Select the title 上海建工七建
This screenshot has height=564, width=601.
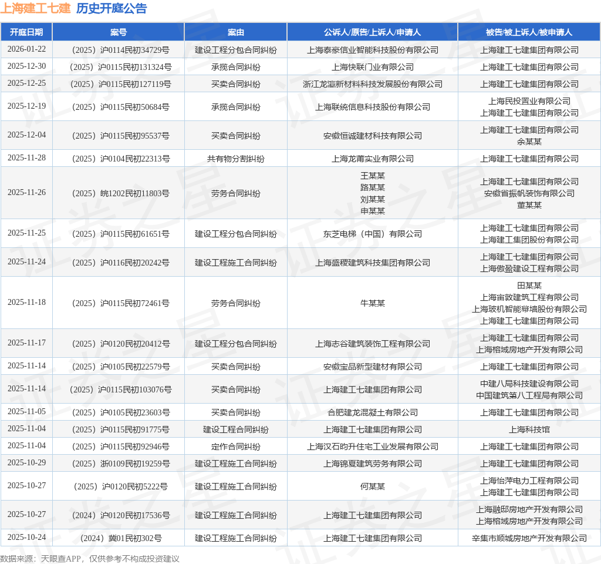[x=35, y=8]
